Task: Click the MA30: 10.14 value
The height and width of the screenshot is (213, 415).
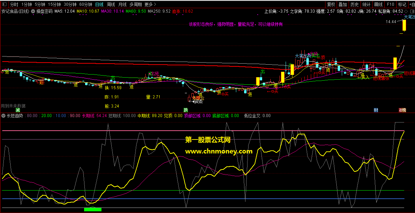Action: tap(112, 11)
